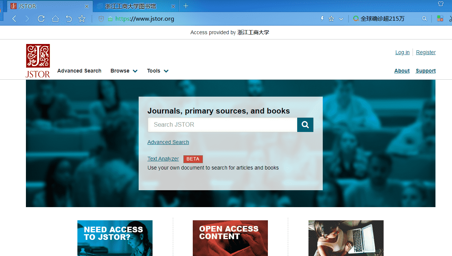
Task: Go to browser home page icon
Action: click(x=55, y=19)
